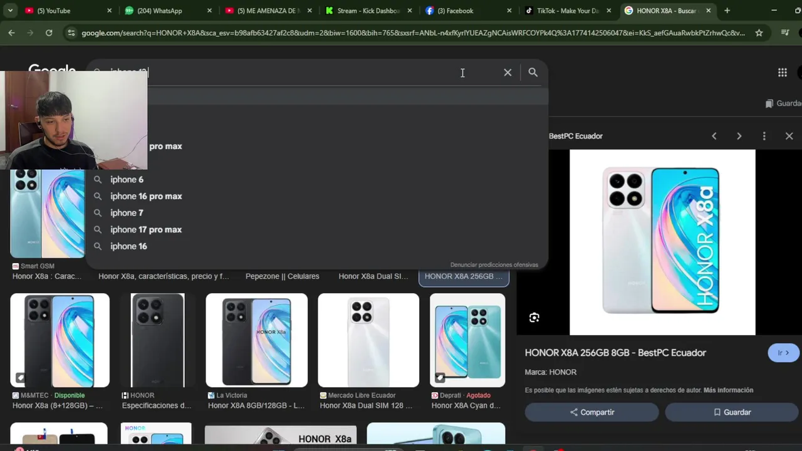Open HONOR X8A 256GB 8GB BestPC title
Image resolution: width=802 pixels, height=451 pixels.
[615, 353]
